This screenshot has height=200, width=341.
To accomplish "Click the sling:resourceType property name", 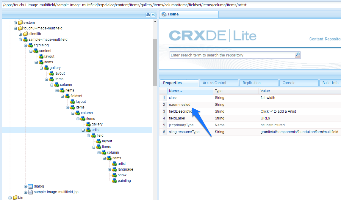I will coord(184,132).
